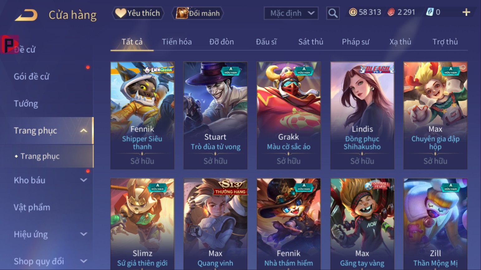Switch to the Sát thủ tab

[x=310, y=42]
